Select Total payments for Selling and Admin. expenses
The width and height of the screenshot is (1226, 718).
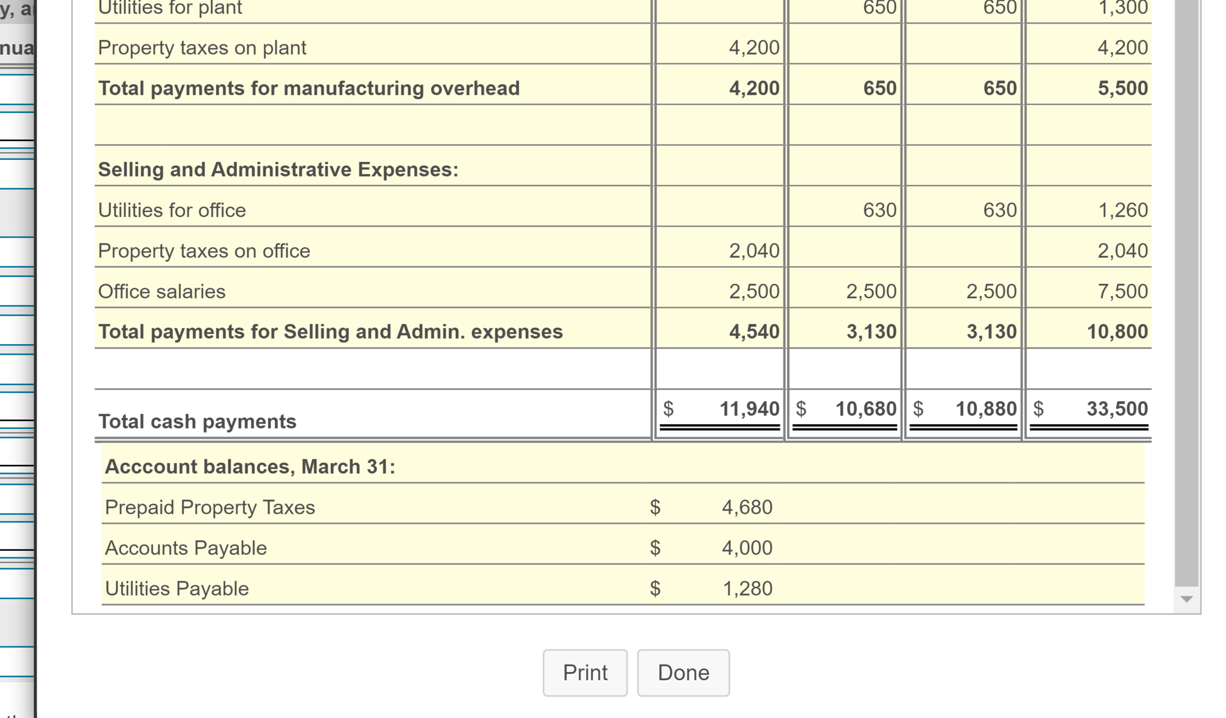(330, 331)
